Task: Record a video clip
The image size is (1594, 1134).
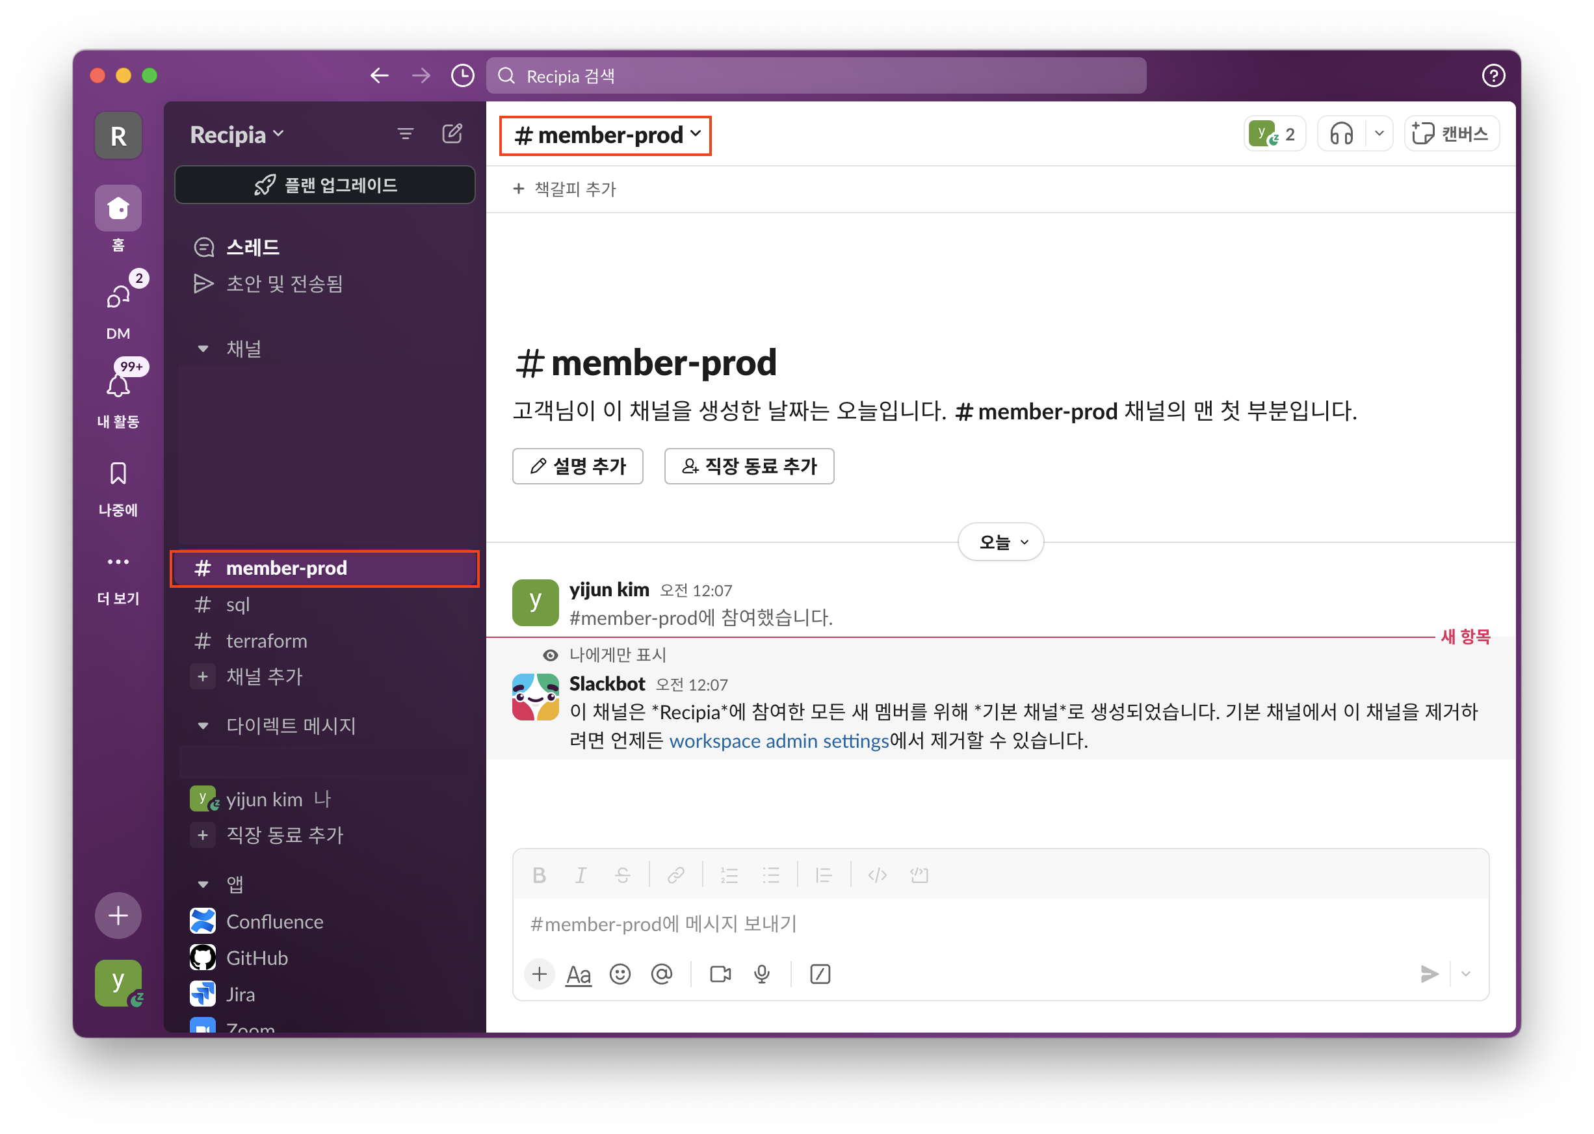Action: 720,974
